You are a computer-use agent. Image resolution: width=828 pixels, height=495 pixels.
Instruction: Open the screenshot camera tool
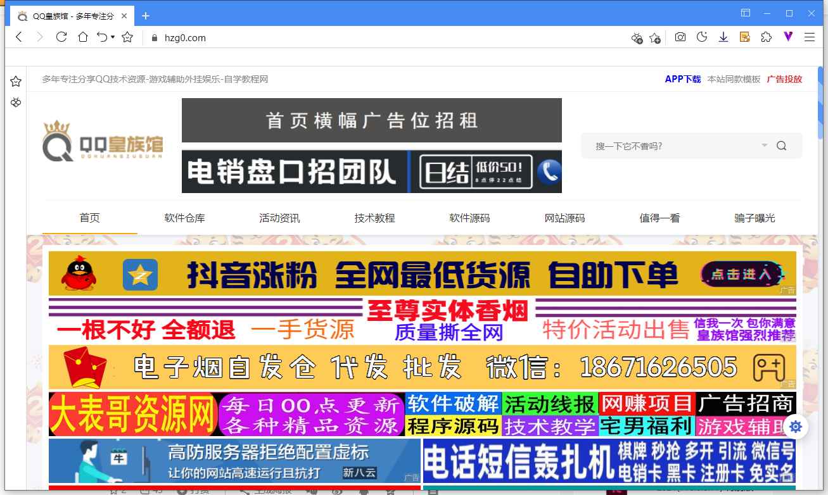[680, 37]
